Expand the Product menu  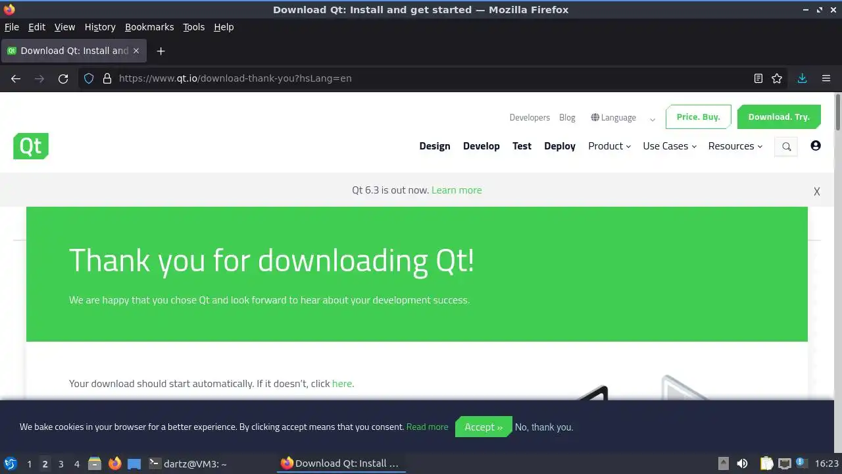[x=609, y=146]
